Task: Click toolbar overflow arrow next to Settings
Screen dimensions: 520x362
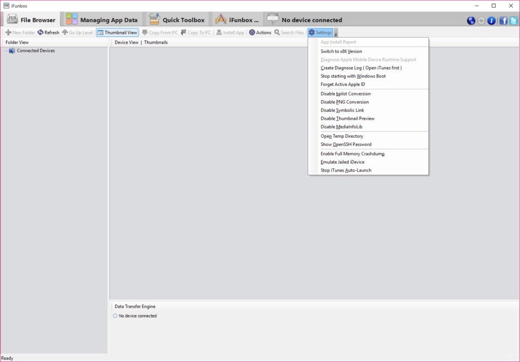Action: 336,33
